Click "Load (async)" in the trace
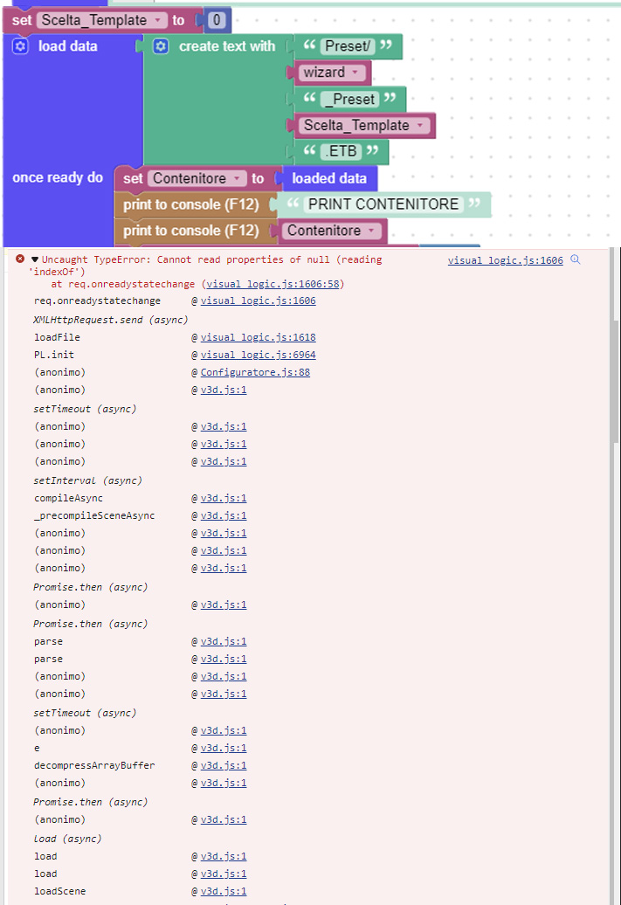 (67, 839)
